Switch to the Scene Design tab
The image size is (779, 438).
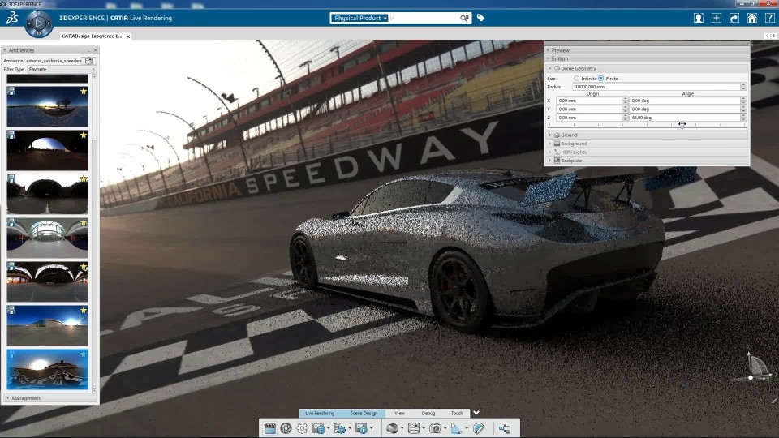[364, 413]
